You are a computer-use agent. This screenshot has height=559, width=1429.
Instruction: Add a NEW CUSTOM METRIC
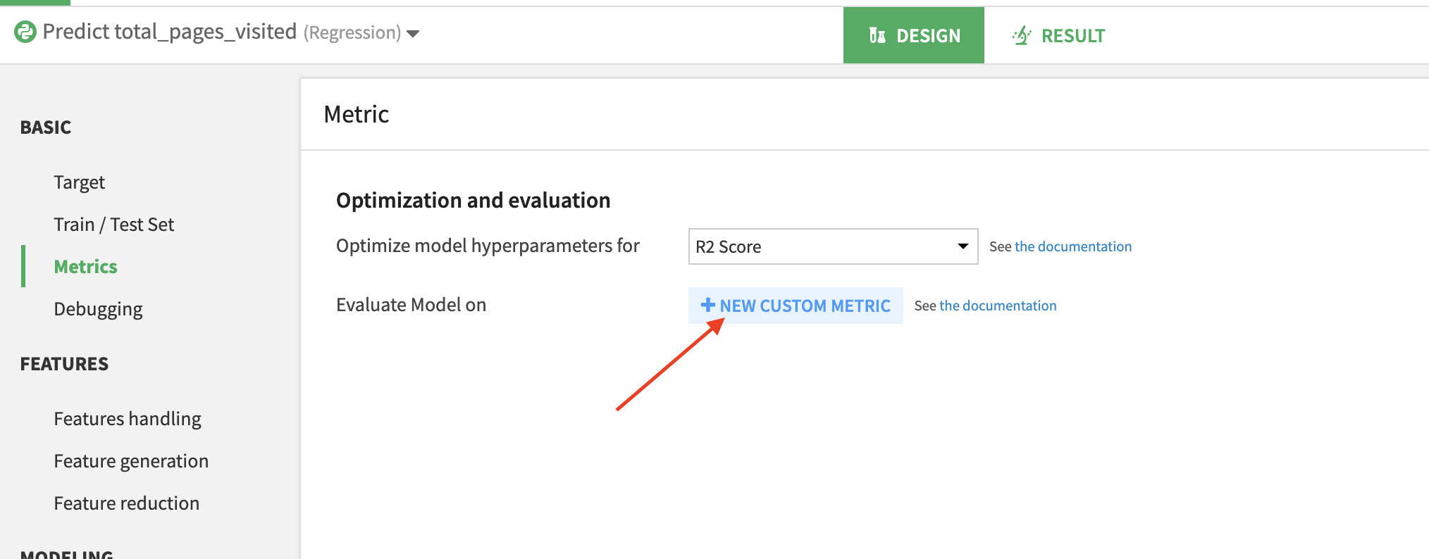point(796,306)
